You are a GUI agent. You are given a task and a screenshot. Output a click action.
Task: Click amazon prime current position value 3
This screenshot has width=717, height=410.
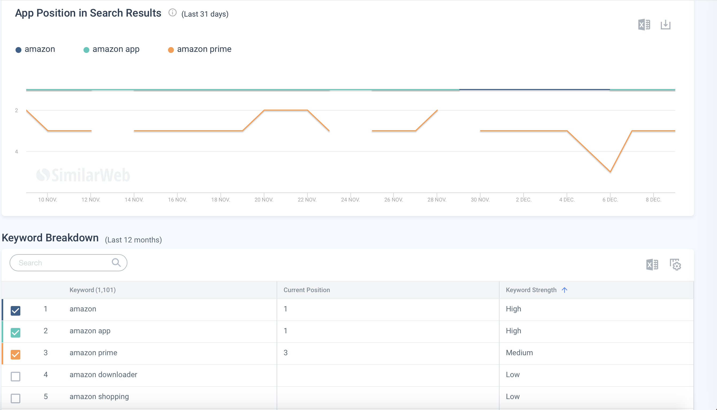[x=285, y=353]
